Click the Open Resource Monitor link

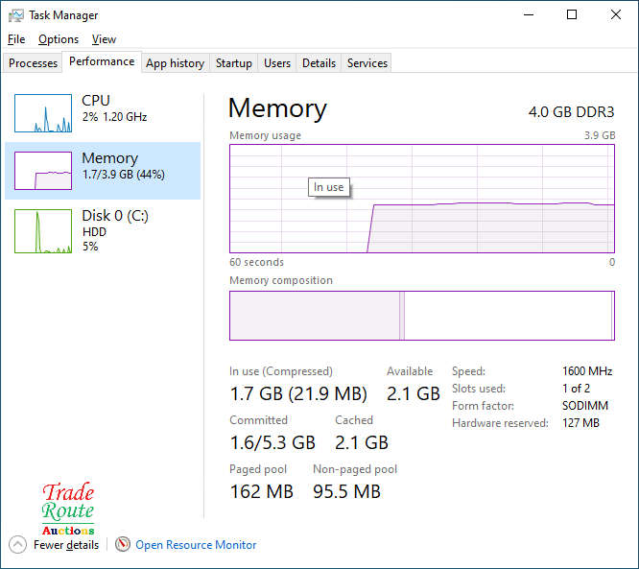(x=196, y=545)
